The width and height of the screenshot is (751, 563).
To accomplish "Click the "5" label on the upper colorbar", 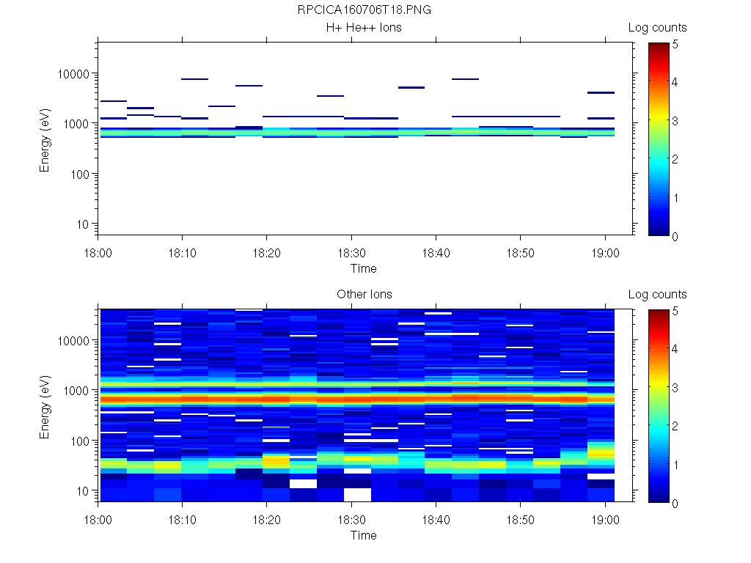I will [x=675, y=45].
